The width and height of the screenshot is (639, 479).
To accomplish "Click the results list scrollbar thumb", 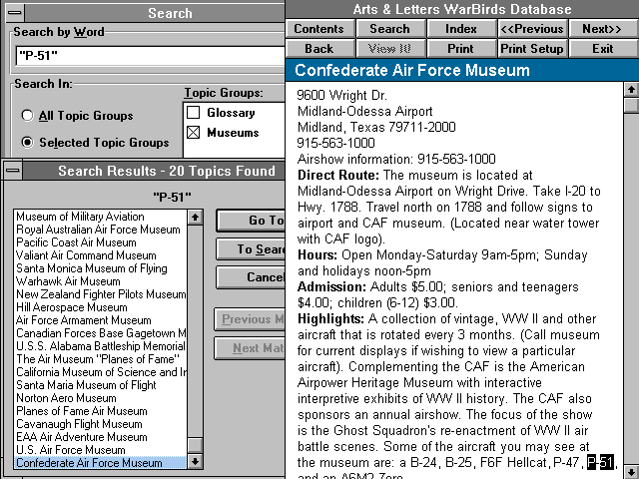I will pyautogui.click(x=196, y=445).
